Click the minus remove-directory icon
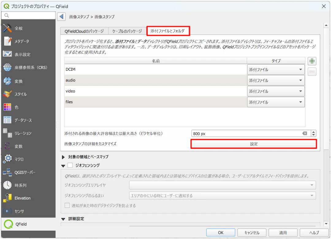Screen dimensions: 331x239 point(312,72)
